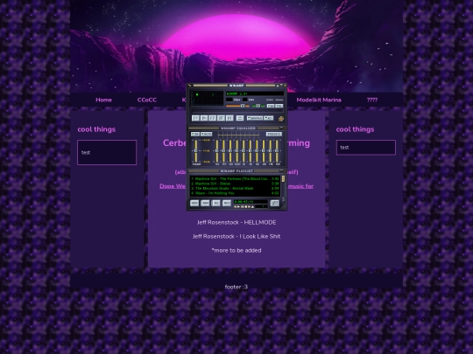Screen dimensions: 473x354
Task: Click playlist mini stop button
Action: (x=246, y=207)
